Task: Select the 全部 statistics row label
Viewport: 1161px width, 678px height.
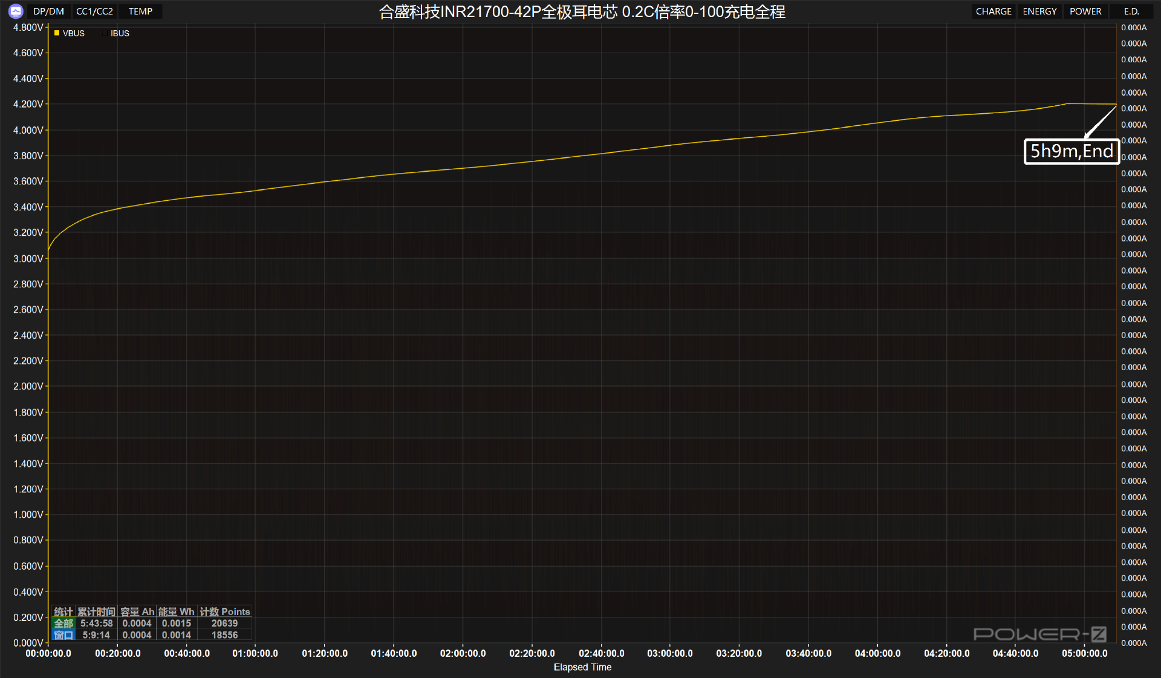Action: (63, 623)
